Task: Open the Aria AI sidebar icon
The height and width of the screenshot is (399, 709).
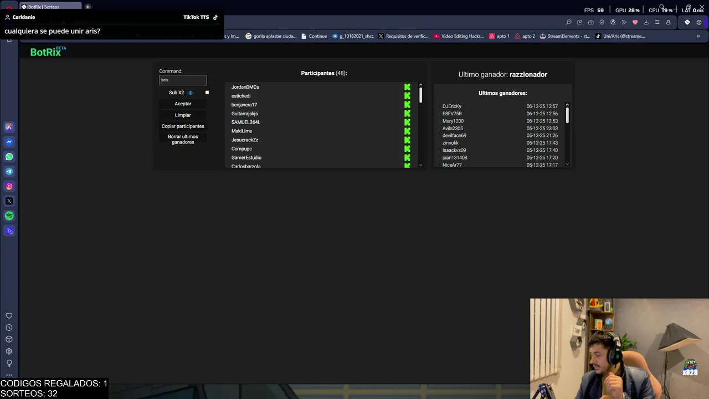Action: click(x=9, y=127)
